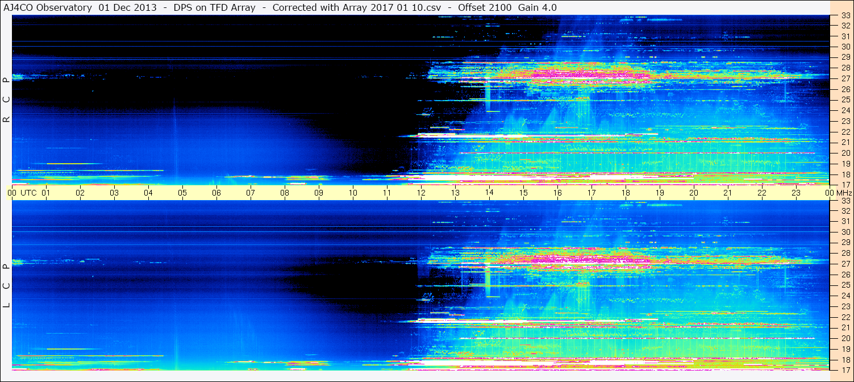The width and height of the screenshot is (854, 382).
Task: Select the 09 hour marker on time axis
Action: coord(319,193)
